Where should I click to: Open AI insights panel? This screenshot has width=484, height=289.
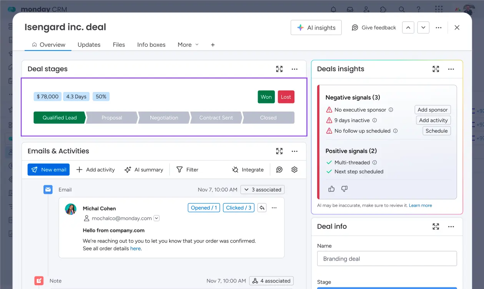pos(316,28)
